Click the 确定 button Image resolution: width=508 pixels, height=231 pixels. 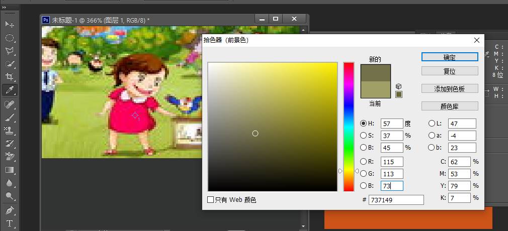click(x=450, y=57)
